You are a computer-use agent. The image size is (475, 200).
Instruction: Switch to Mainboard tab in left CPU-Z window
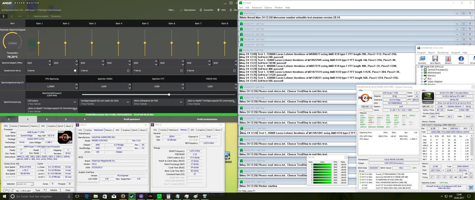[x=24, y=126]
